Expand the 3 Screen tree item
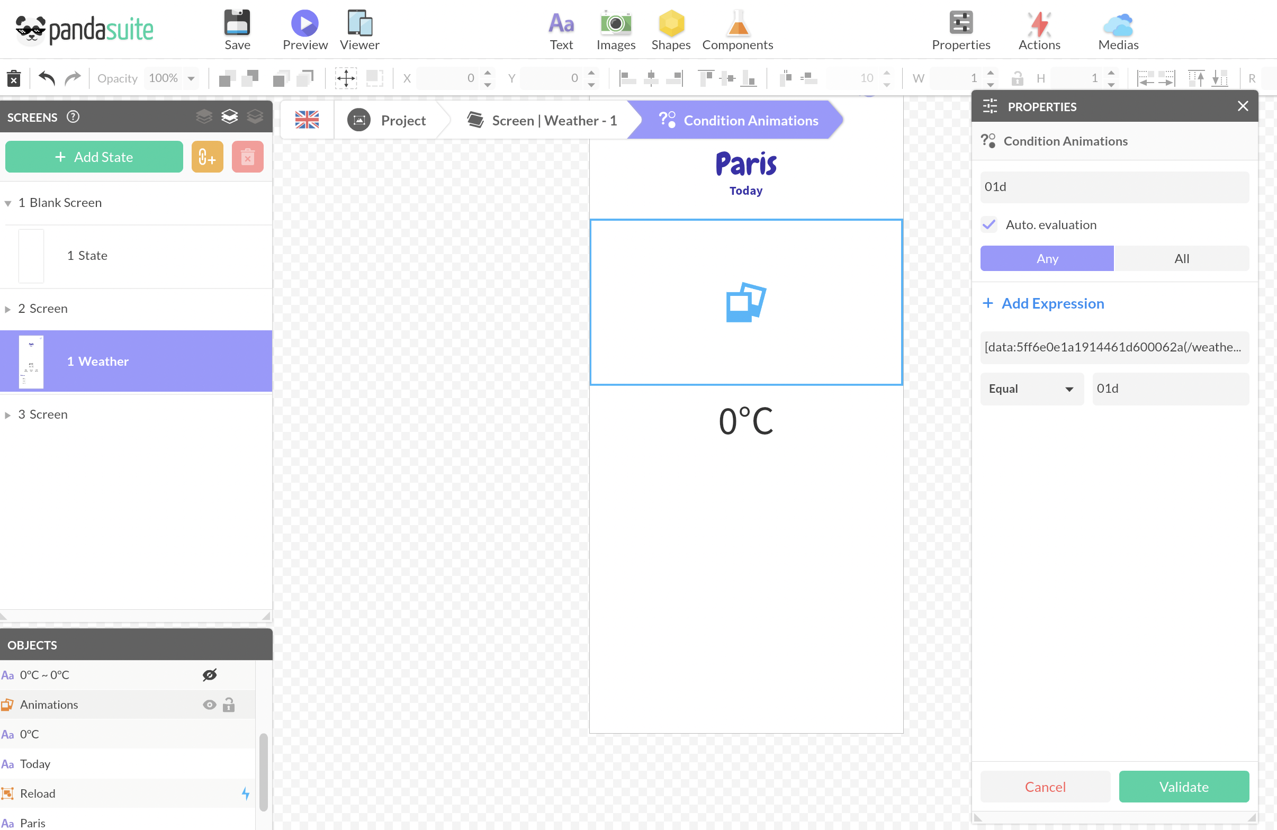This screenshot has height=830, width=1277. coord(7,414)
